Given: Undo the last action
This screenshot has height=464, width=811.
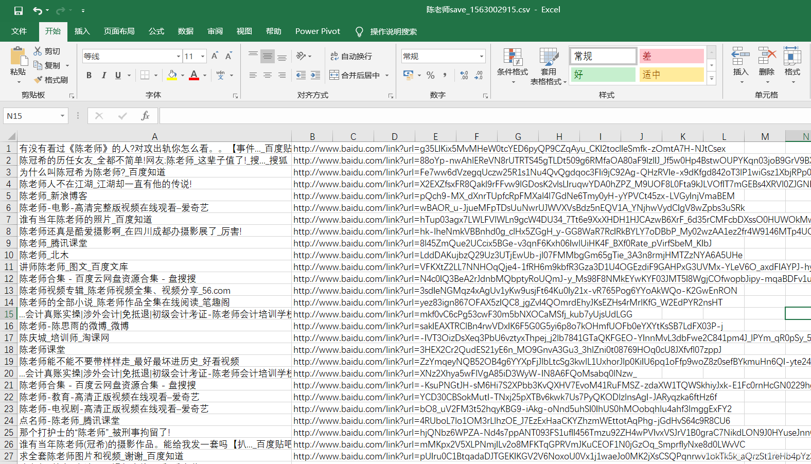Looking at the screenshot, I should pos(38,10).
